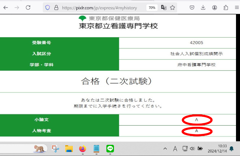Open the Firefox hamburger menu
Image resolution: width=240 pixels, height=156 pixels.
[x=237, y=8]
